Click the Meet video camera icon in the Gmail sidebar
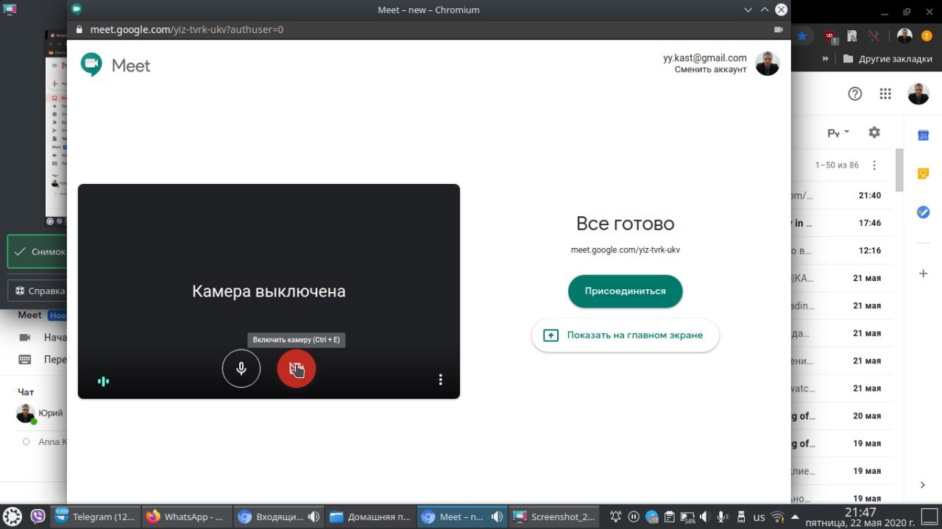The width and height of the screenshot is (942, 529). [25, 338]
